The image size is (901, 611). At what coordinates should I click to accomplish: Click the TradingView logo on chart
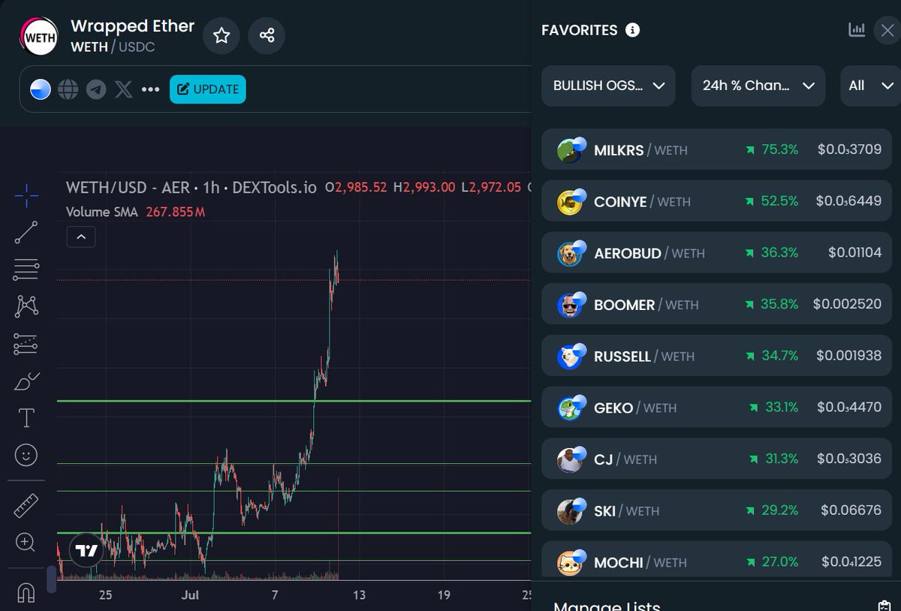[x=86, y=551]
